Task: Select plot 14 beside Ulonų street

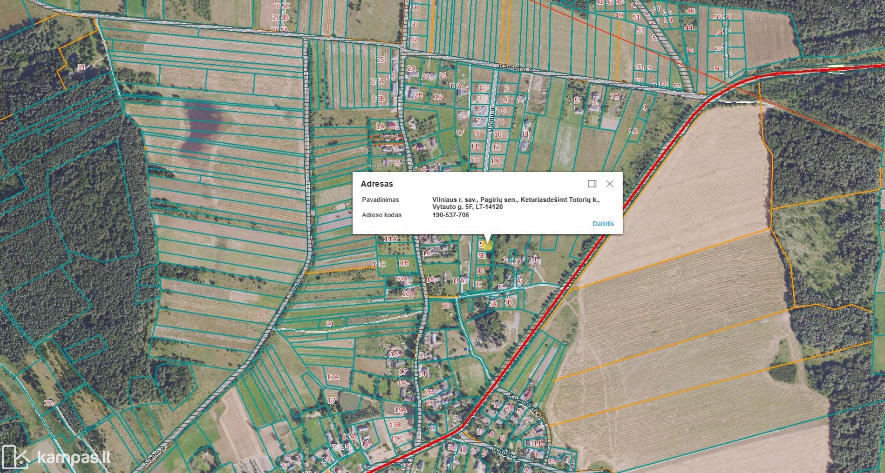Action: (495, 161)
